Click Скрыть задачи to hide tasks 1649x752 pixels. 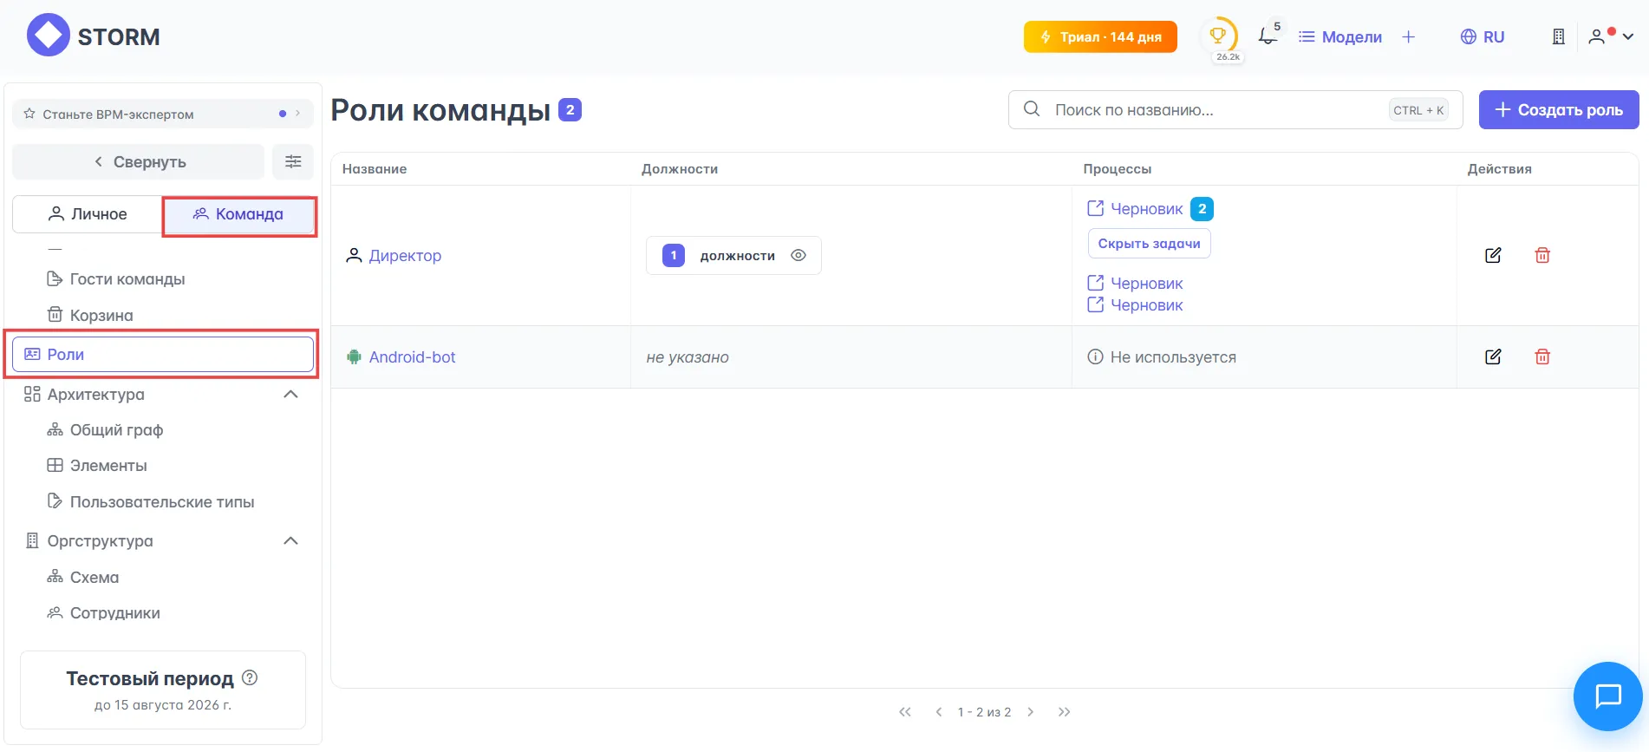point(1149,244)
